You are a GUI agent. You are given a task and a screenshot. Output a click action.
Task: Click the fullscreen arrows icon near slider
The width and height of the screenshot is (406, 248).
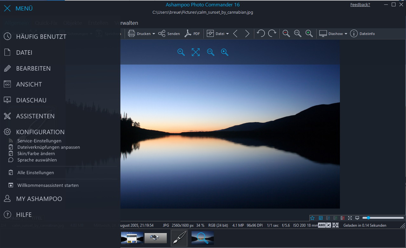pos(350,218)
